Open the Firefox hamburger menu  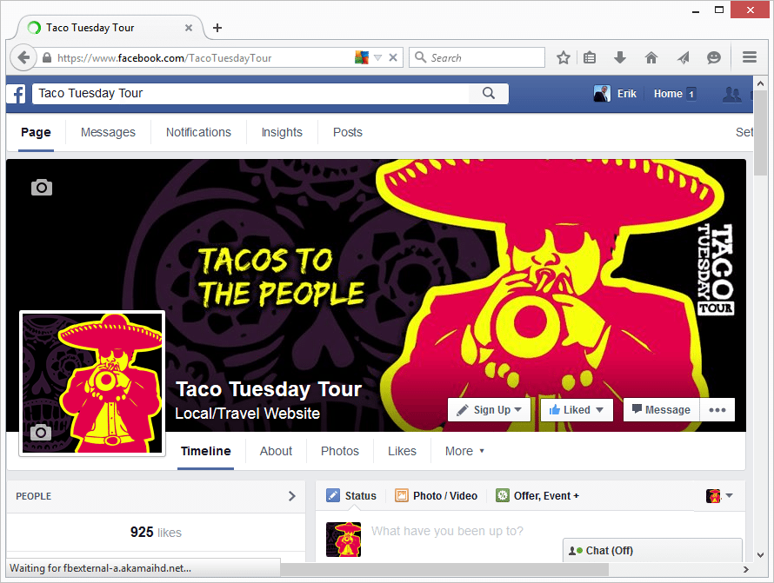(750, 57)
